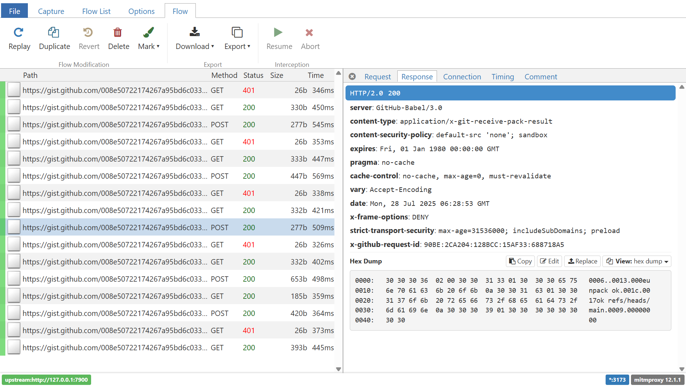Click flow list scrollbar down arrow
This screenshot has height=386, width=686.
(338, 369)
